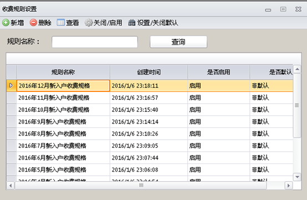Select row 2016年9月新入户收费规格
The width and height of the screenshot is (307, 200).
[63, 122]
